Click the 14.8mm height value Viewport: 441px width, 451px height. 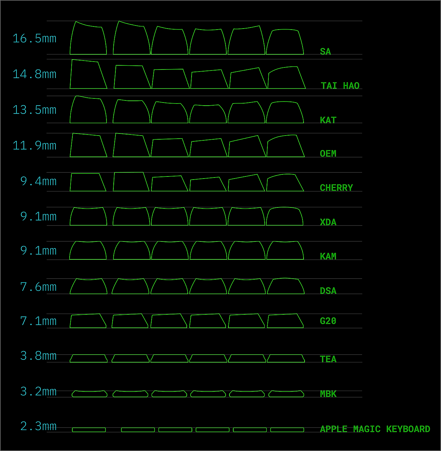(34, 74)
